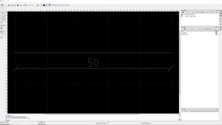The image size is (222, 125).
Task: Open the Snap menu
Action: [30, 3]
